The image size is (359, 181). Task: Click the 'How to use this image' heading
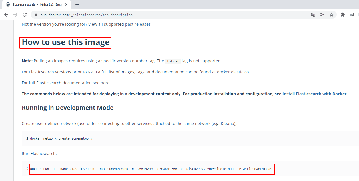[66, 42]
